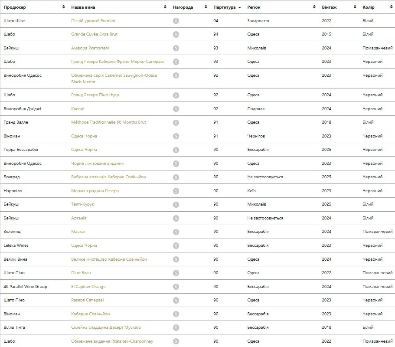Open Чорне лімітоване видання wine link
This screenshot has height=347, width=395.
97,164
